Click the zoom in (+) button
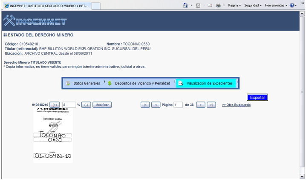 (x=55, y=105)
